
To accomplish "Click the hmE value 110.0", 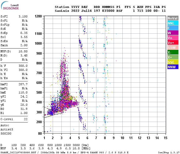I will (23, 92).
